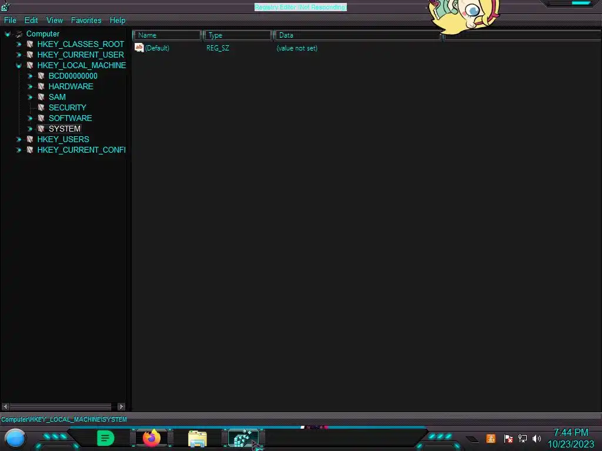The image size is (602, 451).
Task: Select the HKEY_LOCAL_MACHINE key label
Action: (x=81, y=65)
